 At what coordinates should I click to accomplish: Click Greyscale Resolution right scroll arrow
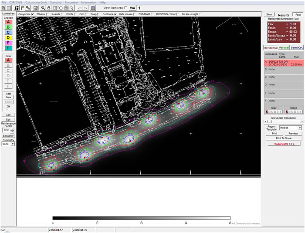point(302,122)
